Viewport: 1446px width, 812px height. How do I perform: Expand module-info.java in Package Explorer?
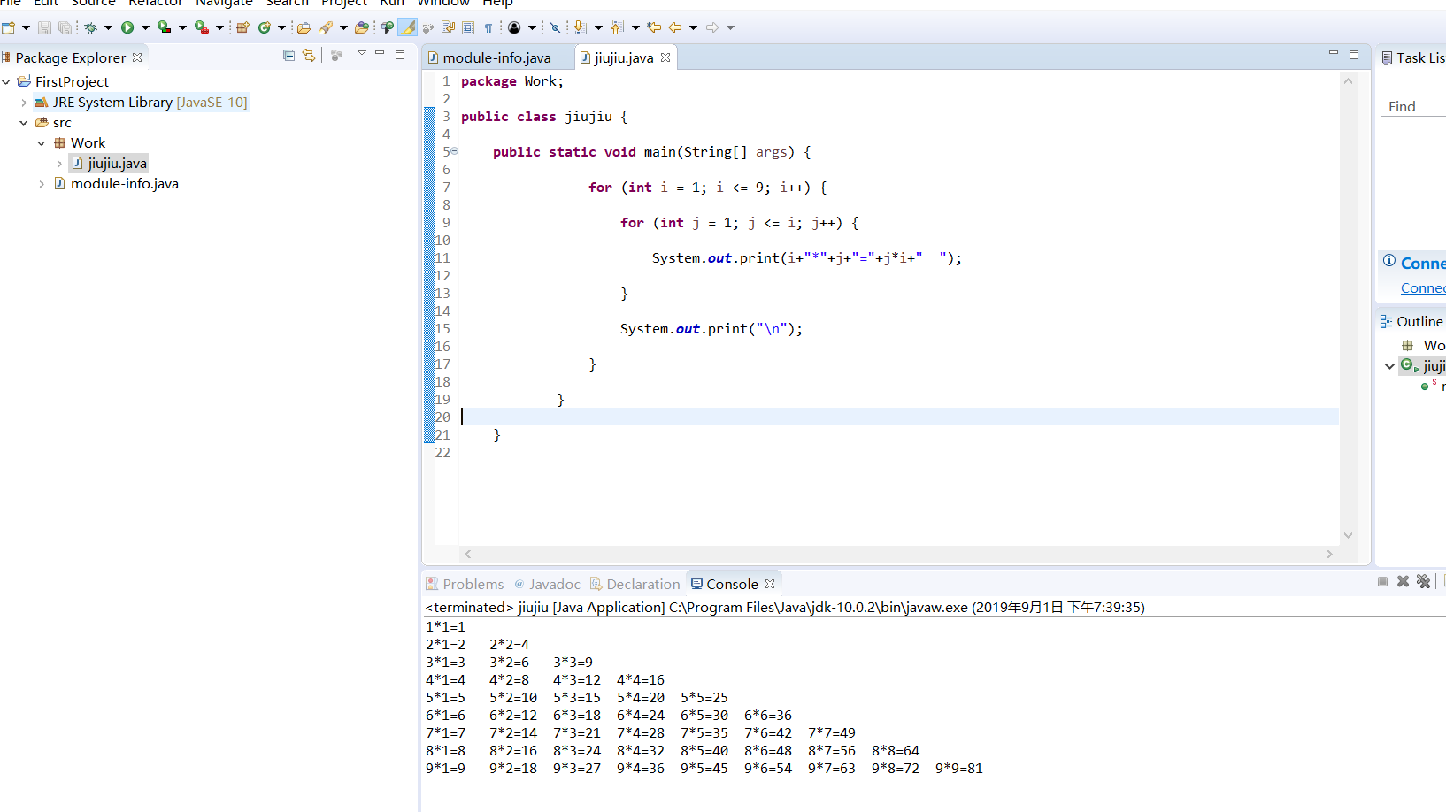(x=42, y=184)
